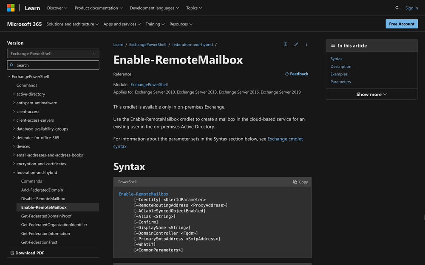Image resolution: width=425 pixels, height=265 pixels.
Task: Copy the Enable-RemoteMailbox syntax code
Action: tap(300, 181)
